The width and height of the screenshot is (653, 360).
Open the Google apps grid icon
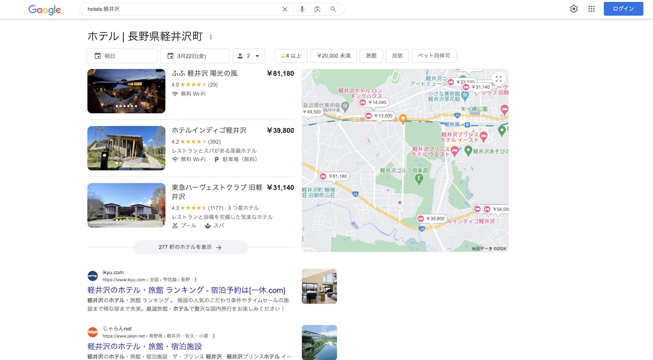click(591, 9)
